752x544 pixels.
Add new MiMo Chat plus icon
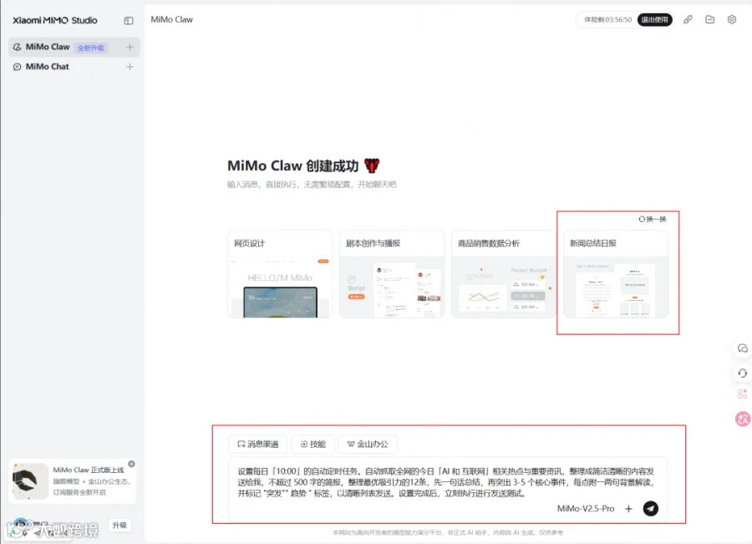(130, 67)
